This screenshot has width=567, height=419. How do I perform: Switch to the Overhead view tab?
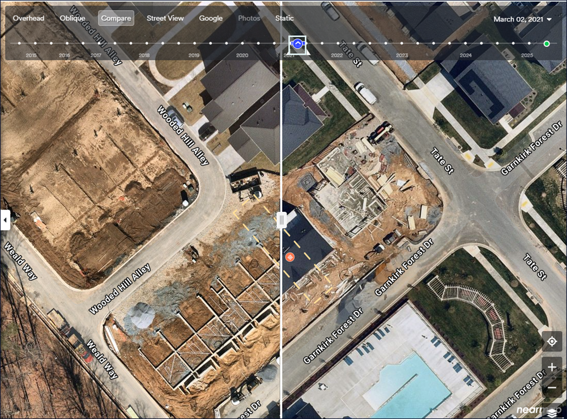click(28, 18)
